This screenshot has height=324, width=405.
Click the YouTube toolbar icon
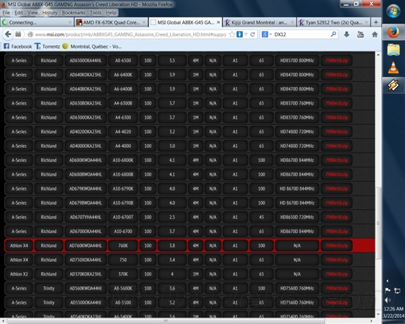point(360,34)
